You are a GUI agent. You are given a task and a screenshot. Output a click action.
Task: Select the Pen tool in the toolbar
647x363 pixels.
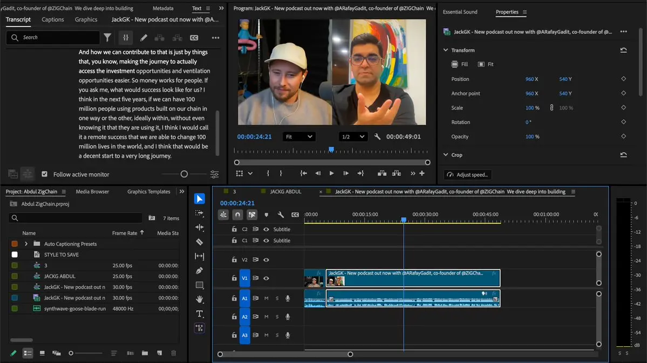(x=199, y=271)
